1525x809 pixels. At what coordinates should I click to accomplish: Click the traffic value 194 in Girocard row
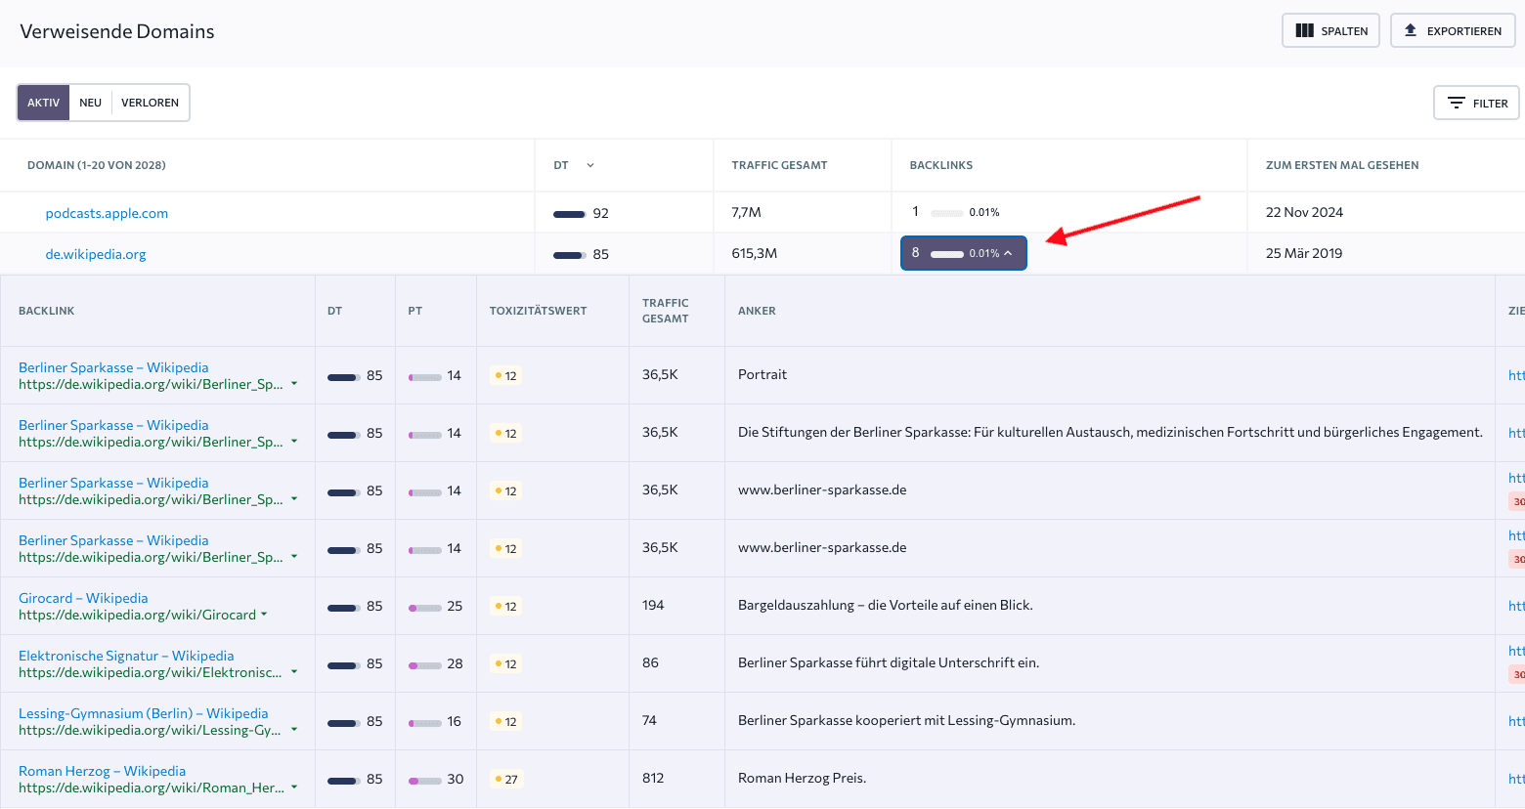point(653,605)
